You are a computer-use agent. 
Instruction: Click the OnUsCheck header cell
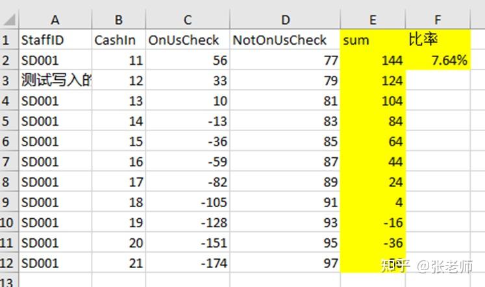(187, 40)
